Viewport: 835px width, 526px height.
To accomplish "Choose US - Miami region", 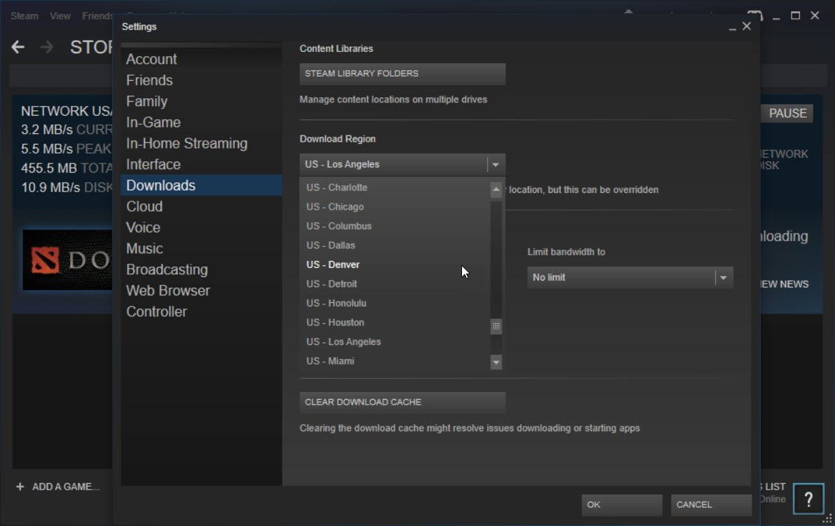I will point(395,360).
